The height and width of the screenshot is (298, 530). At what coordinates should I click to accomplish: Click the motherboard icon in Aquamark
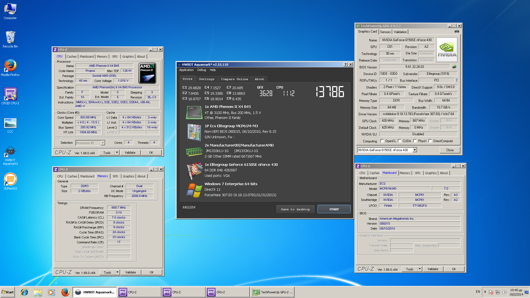(x=194, y=132)
